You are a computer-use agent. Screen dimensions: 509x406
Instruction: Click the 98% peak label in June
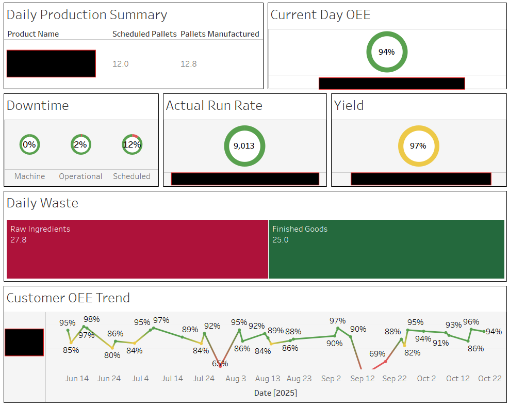coord(91,319)
